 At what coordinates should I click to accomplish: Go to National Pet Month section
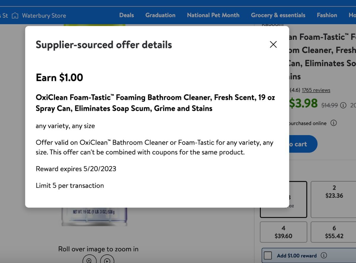213,15
